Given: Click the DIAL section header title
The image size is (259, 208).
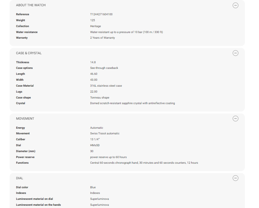Looking at the screenshot, I should pyautogui.click(x=20, y=178).
